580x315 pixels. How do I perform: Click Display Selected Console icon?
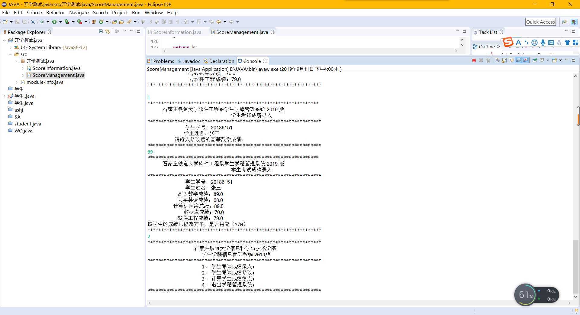click(542, 60)
